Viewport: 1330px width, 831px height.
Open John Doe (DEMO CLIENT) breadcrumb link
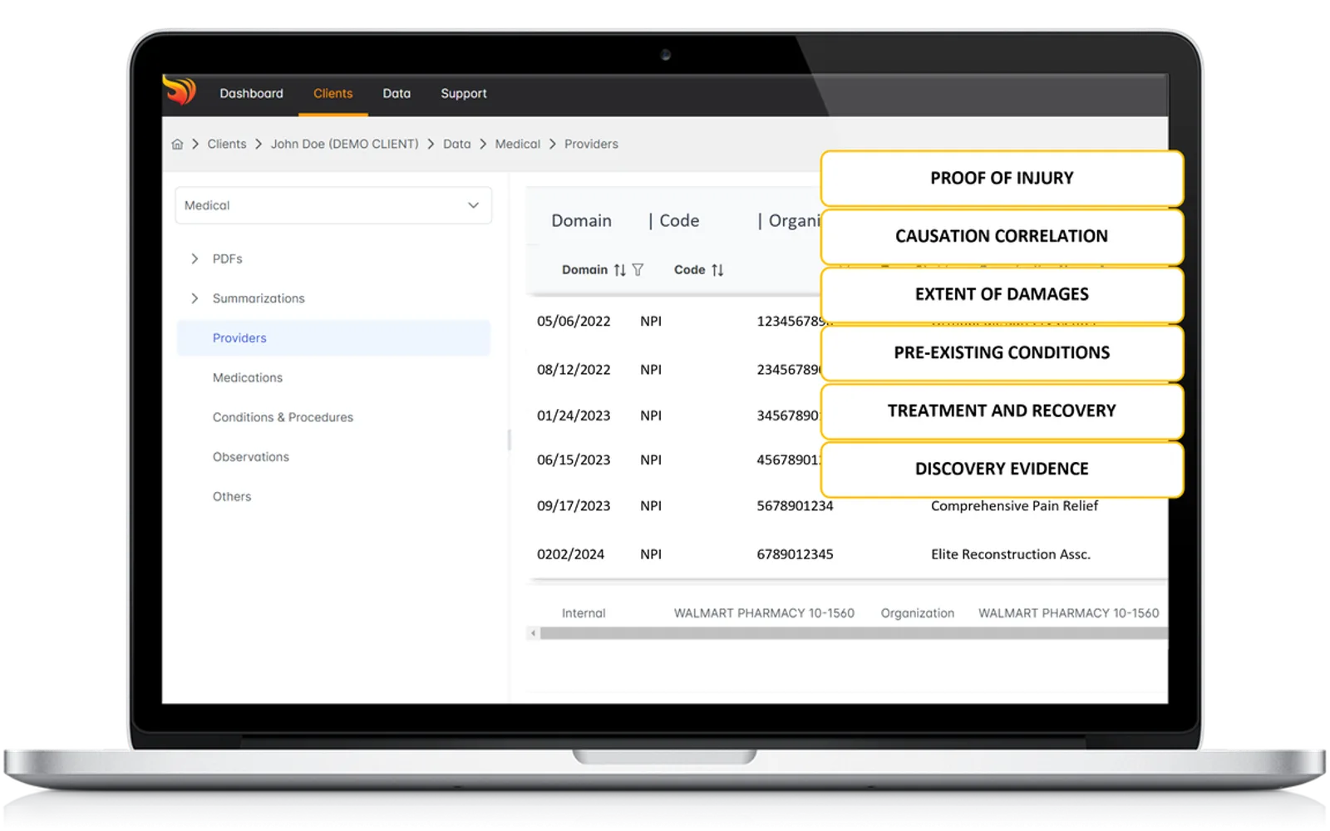[x=345, y=144]
